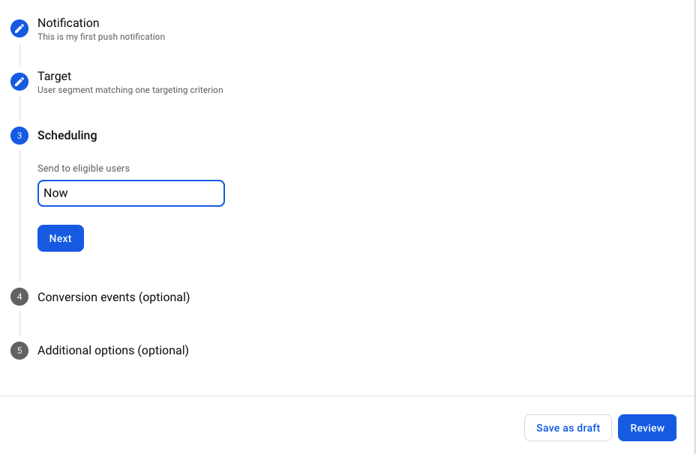This screenshot has width=696, height=454.
Task: Click the "Send to eligible users" label
Action: coord(83,169)
